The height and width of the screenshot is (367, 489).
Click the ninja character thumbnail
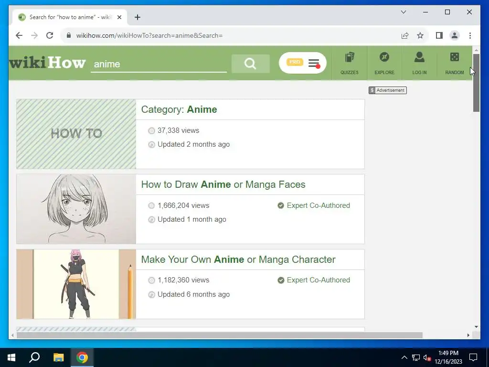coord(76,284)
